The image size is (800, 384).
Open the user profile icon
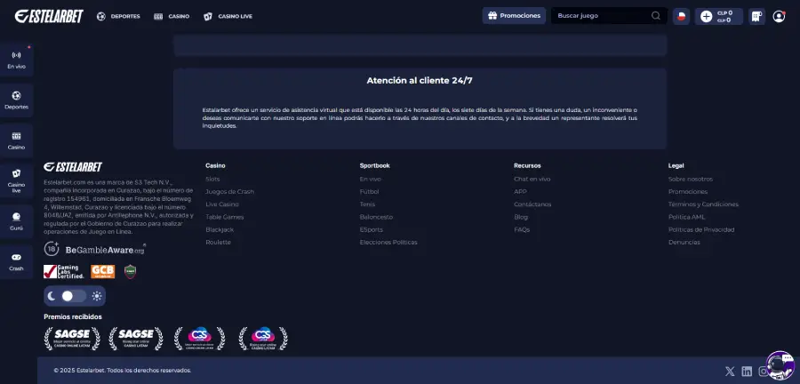click(x=779, y=16)
